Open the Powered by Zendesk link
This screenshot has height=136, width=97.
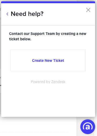click(48, 82)
